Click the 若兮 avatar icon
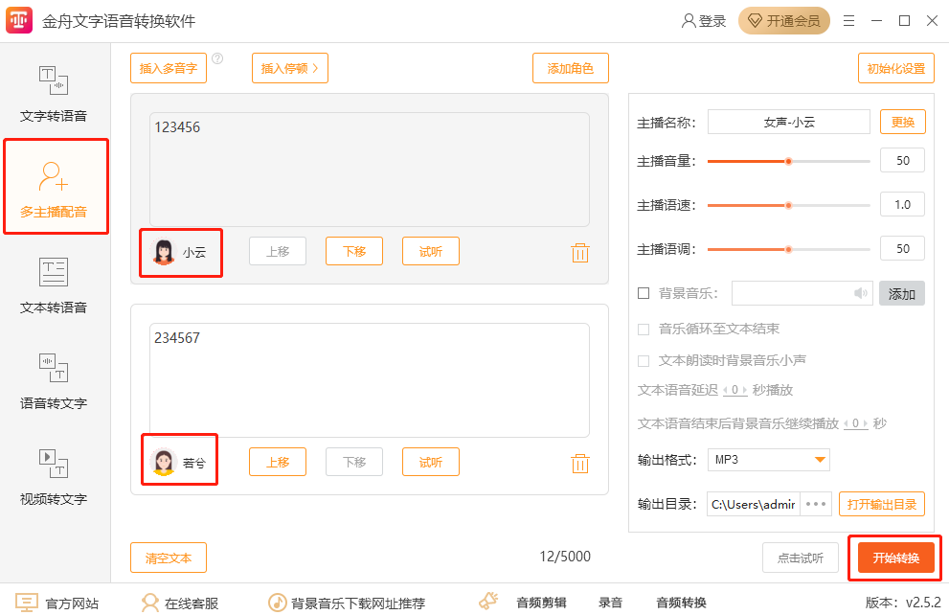 (164, 463)
